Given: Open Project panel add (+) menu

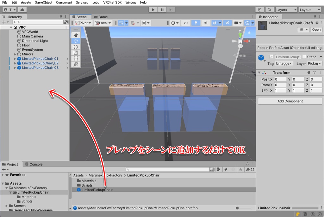Looking at the screenshot, I should [5, 170].
